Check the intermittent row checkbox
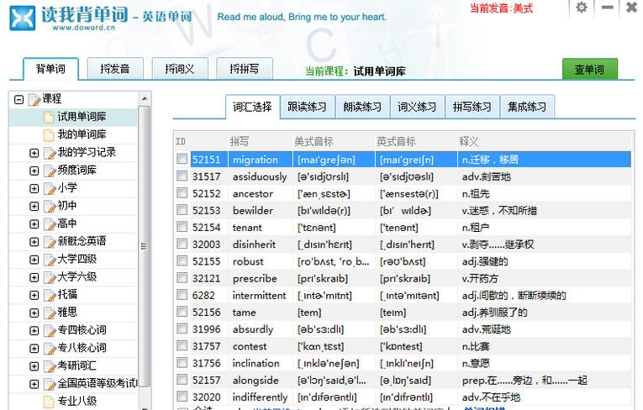 click(182, 294)
